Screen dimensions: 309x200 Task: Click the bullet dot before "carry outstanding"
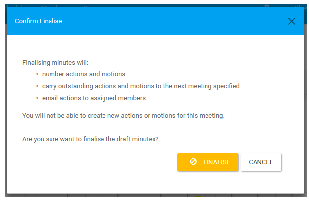(x=37, y=86)
